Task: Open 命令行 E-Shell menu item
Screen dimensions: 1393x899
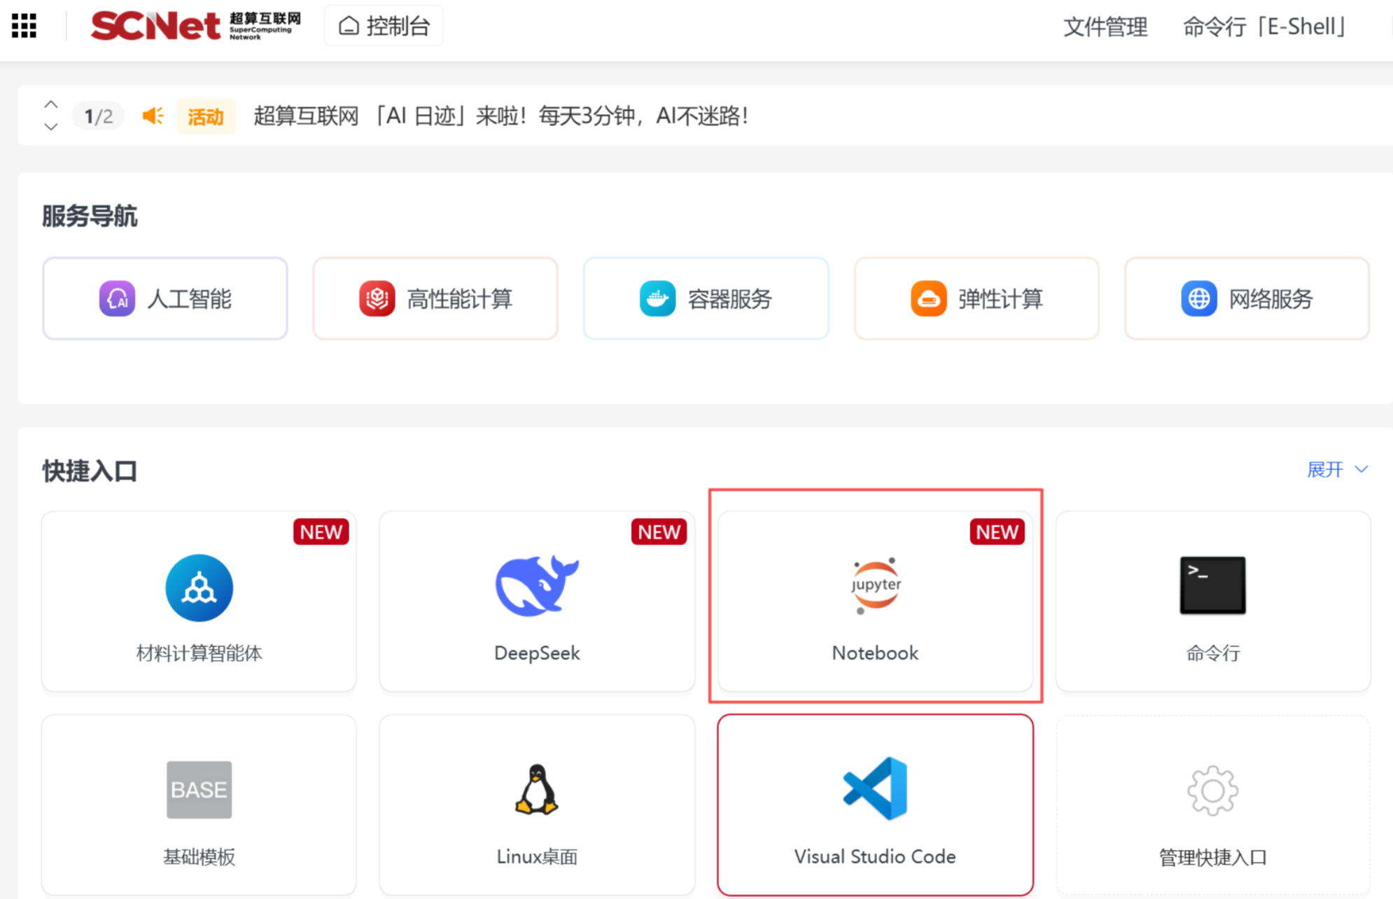Action: [1264, 27]
